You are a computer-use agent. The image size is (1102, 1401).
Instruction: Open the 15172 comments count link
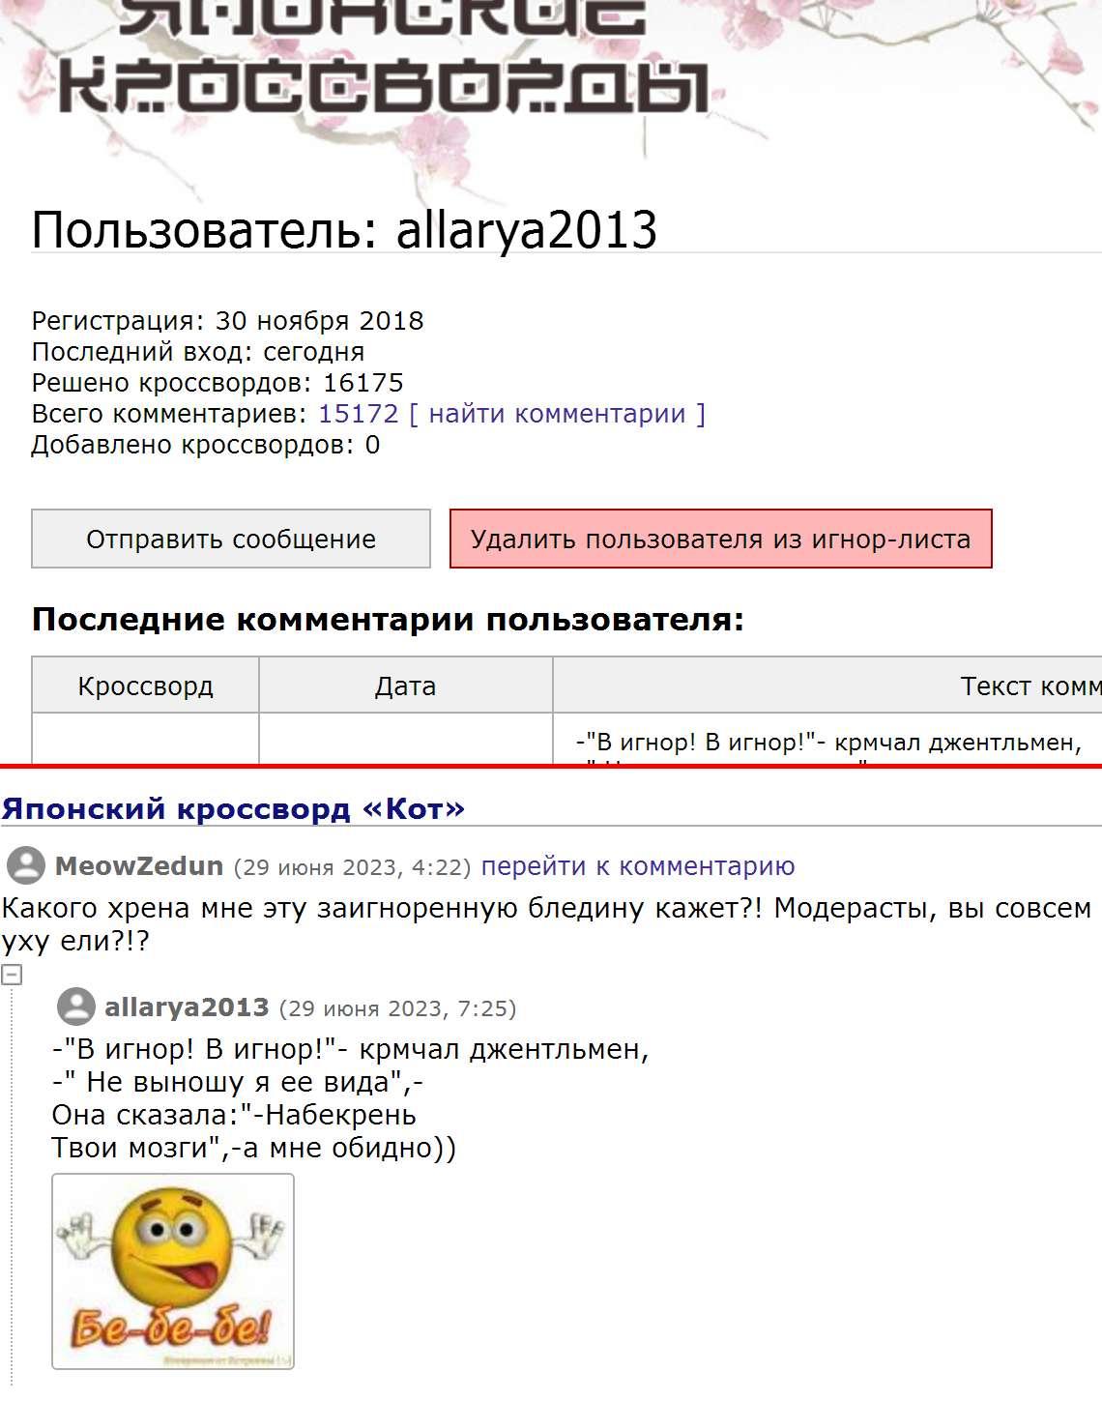pyautogui.click(x=358, y=414)
